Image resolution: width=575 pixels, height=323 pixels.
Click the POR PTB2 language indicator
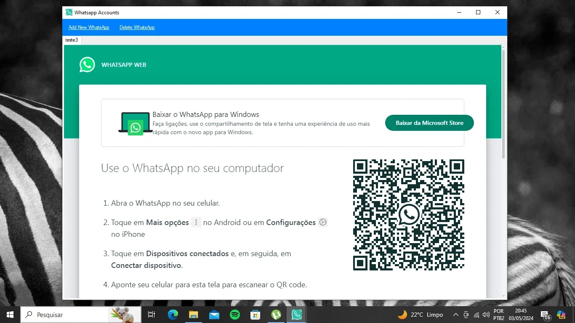(x=499, y=315)
